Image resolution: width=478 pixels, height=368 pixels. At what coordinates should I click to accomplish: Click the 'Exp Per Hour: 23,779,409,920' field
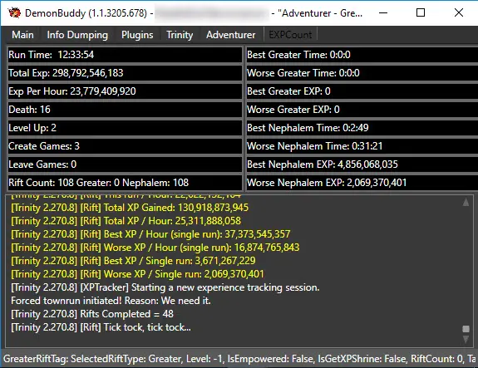(125, 91)
